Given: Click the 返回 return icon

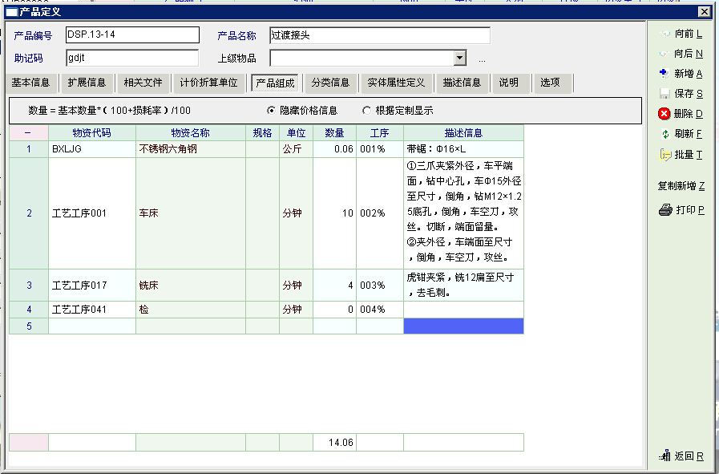Looking at the screenshot, I should (x=664, y=456).
